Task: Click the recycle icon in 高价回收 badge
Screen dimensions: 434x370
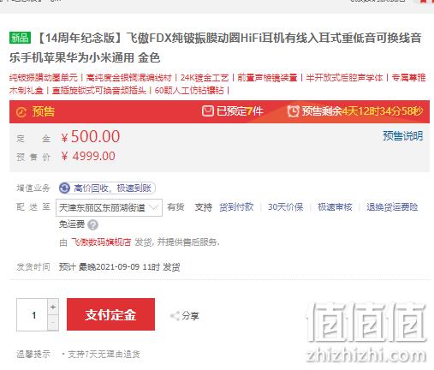Action: tap(64, 188)
